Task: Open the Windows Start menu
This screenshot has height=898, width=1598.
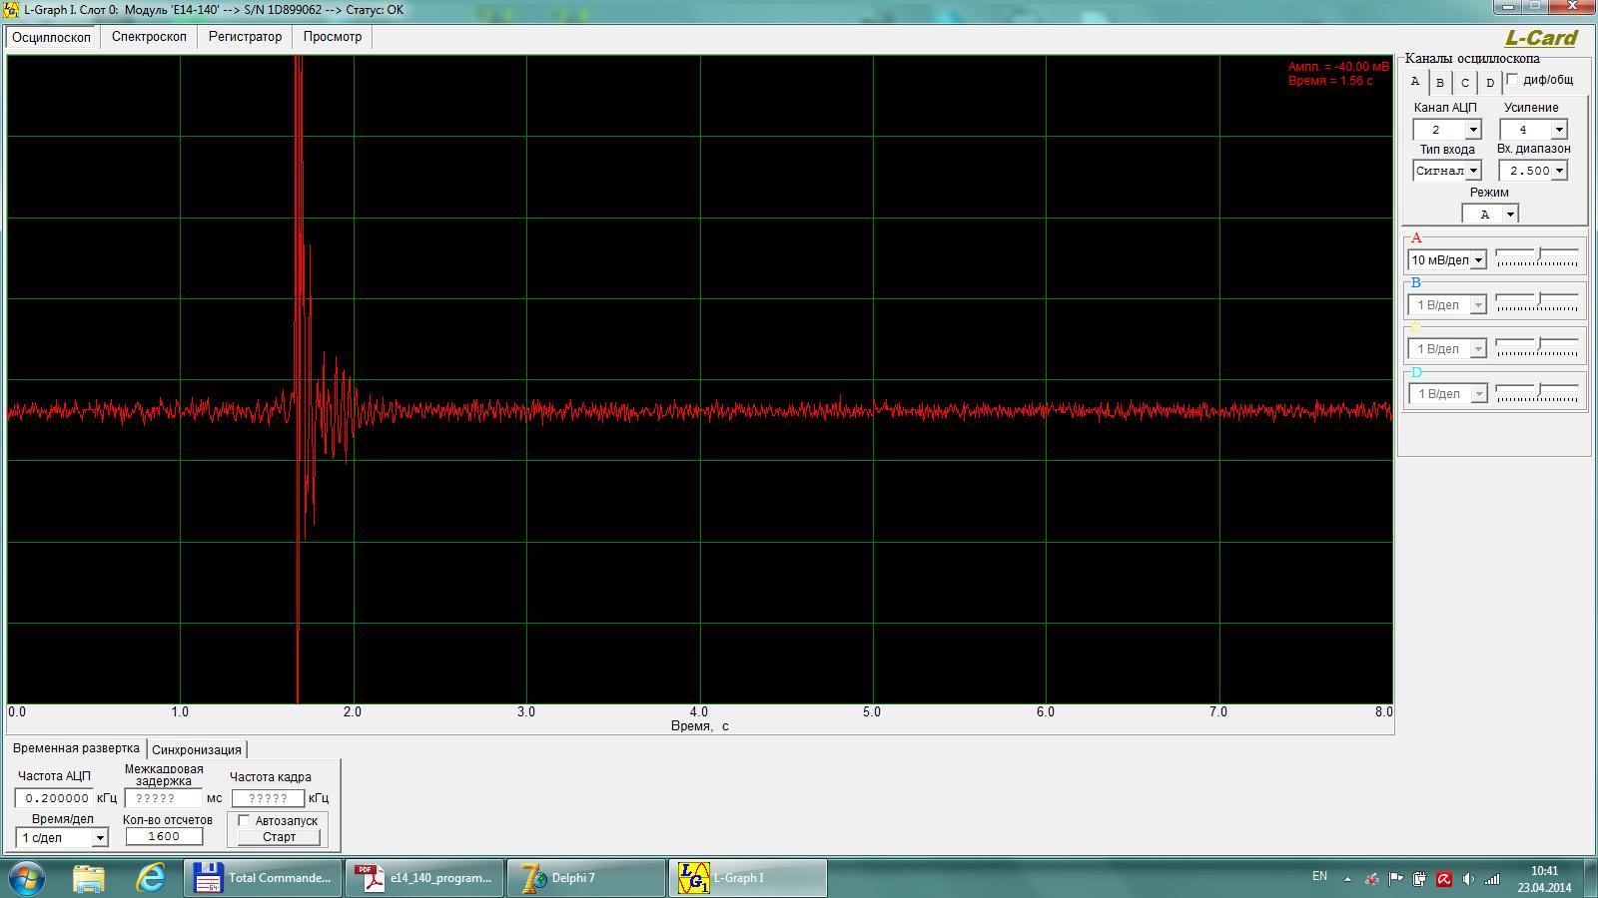Action: point(27,878)
